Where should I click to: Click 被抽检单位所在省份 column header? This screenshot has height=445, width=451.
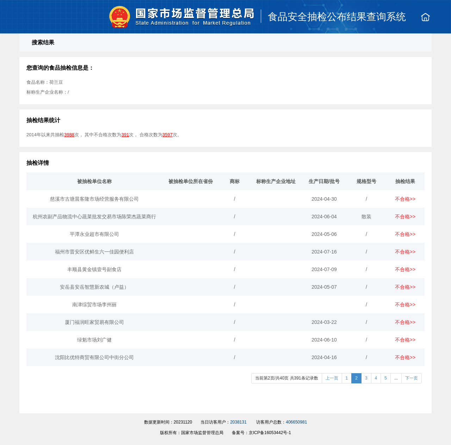[x=191, y=181]
